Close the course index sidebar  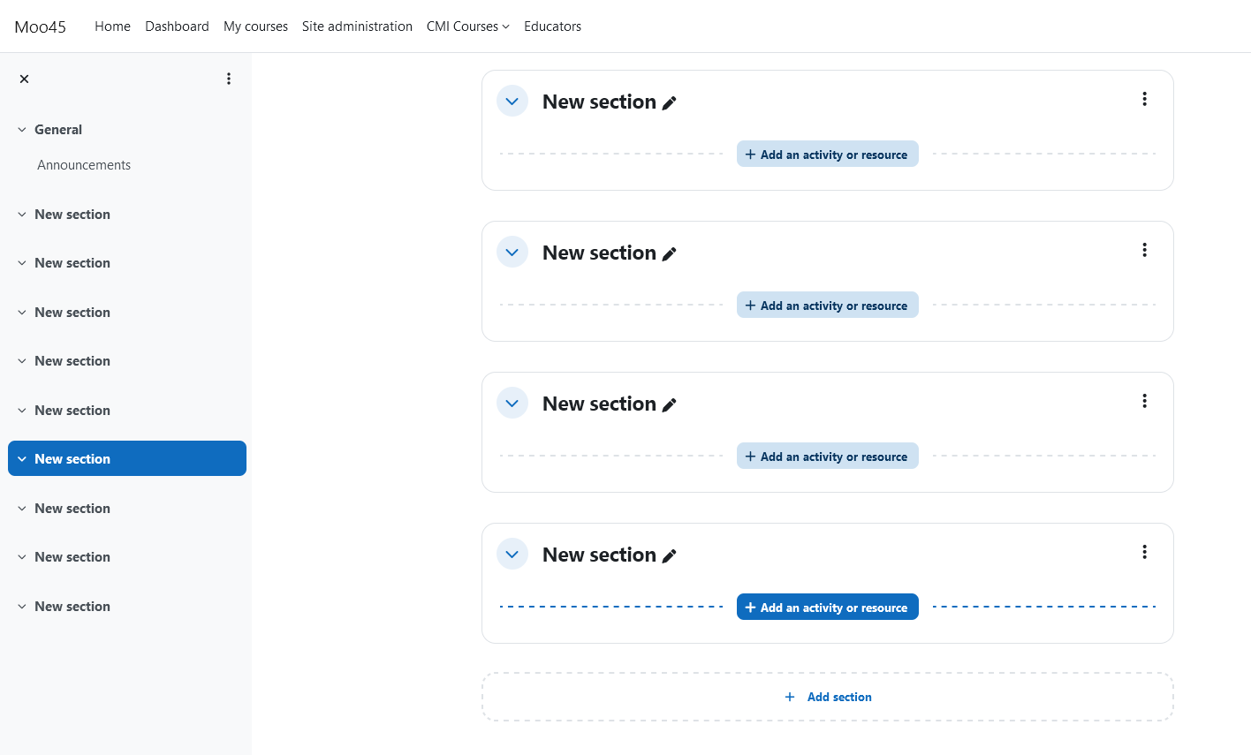tap(24, 79)
